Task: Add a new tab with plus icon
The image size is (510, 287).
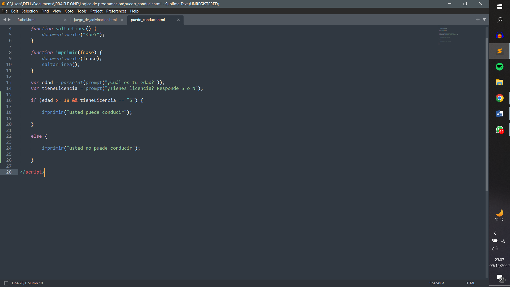Action: [478, 20]
